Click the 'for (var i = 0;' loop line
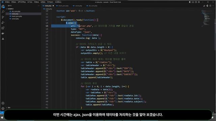 [105, 86]
